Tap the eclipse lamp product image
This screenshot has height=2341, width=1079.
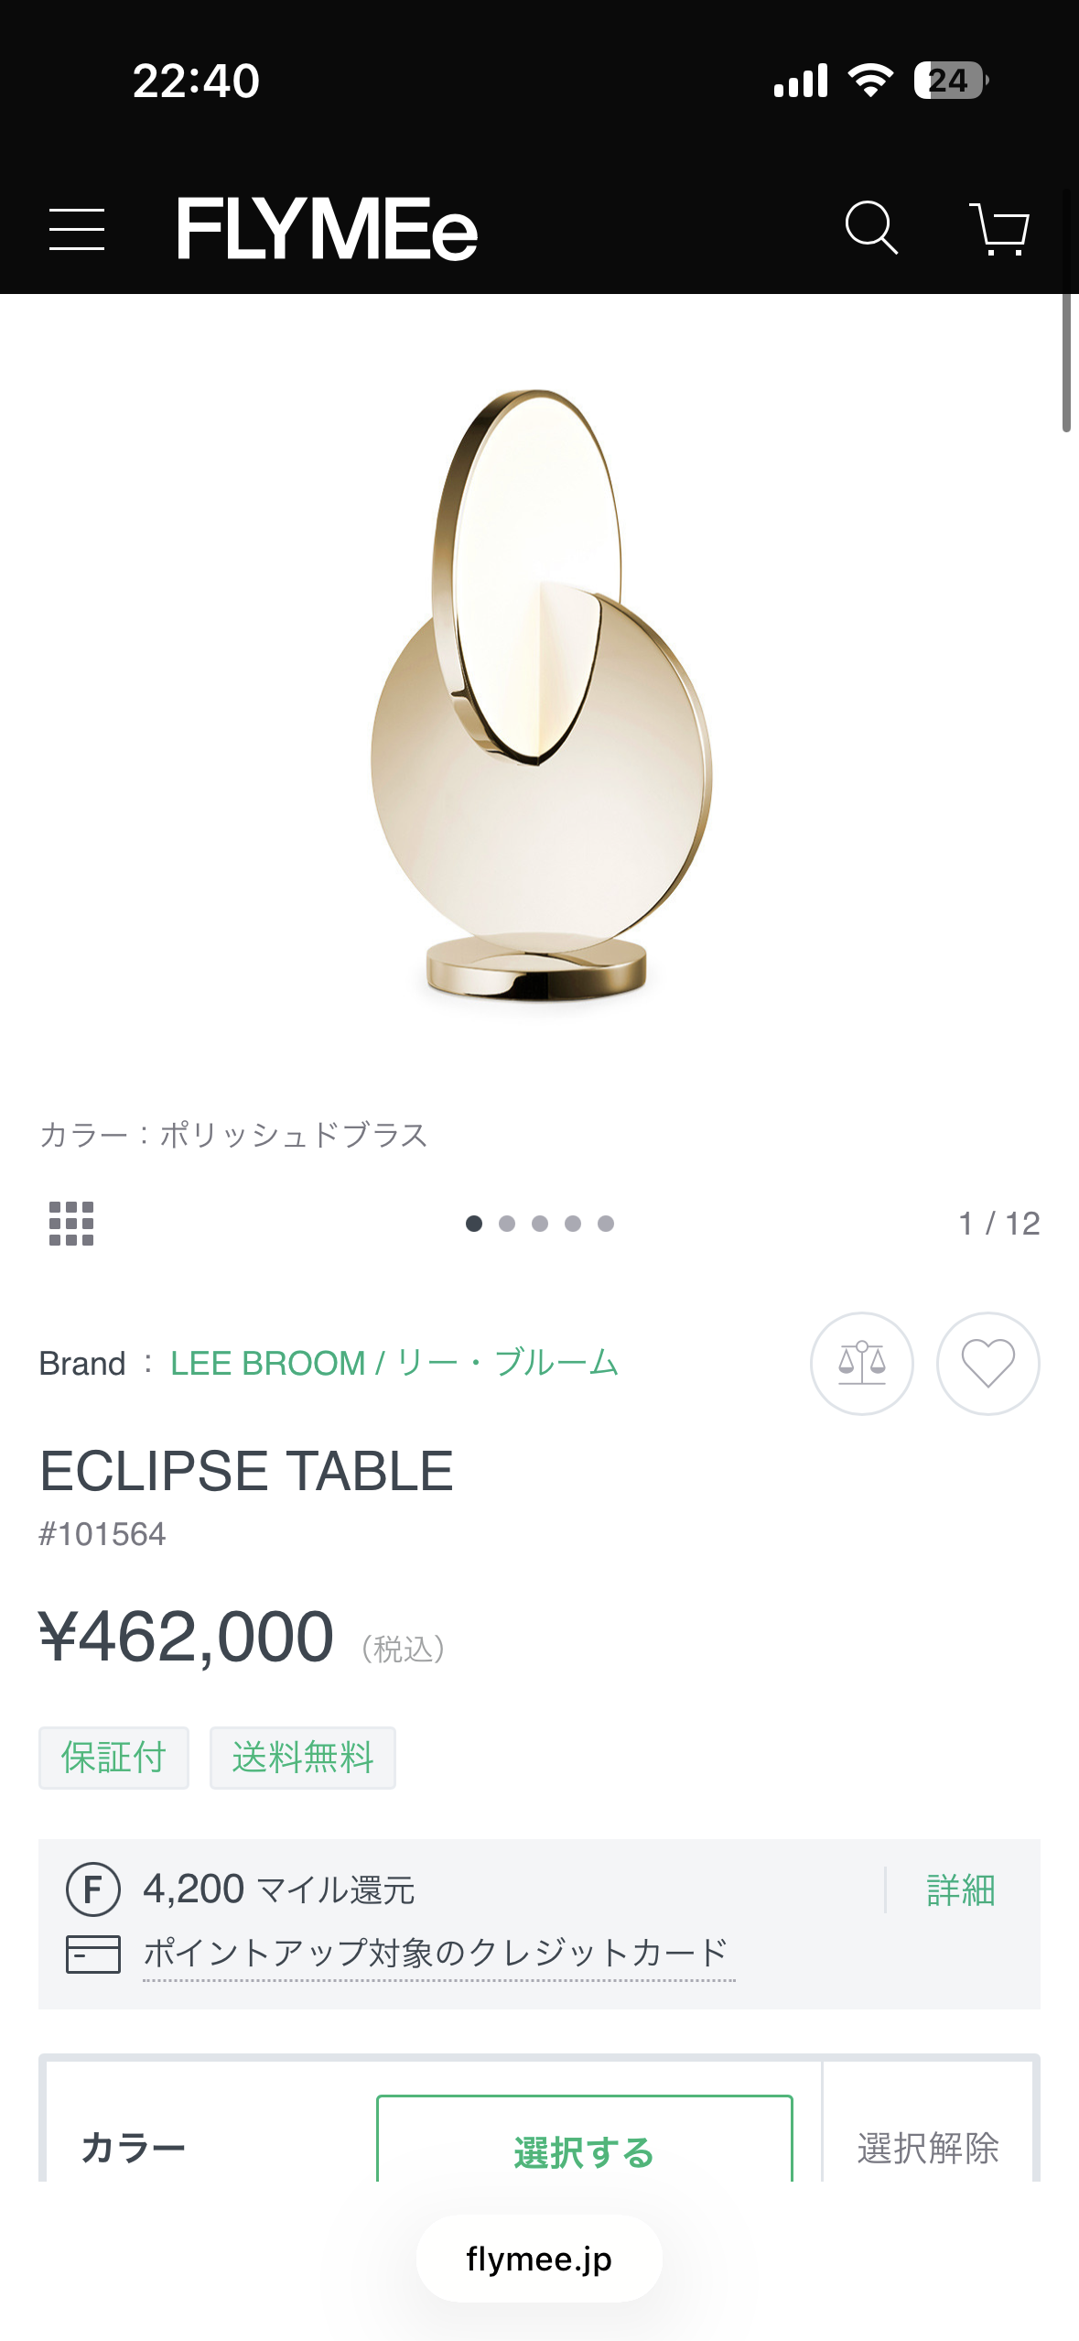click(x=540, y=696)
